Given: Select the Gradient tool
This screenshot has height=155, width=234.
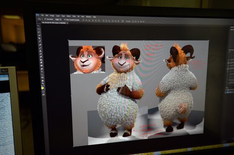Looking at the screenshot, I should [41, 60].
